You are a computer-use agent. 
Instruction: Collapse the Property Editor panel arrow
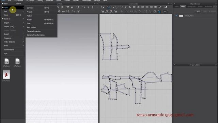(x=174, y=65)
